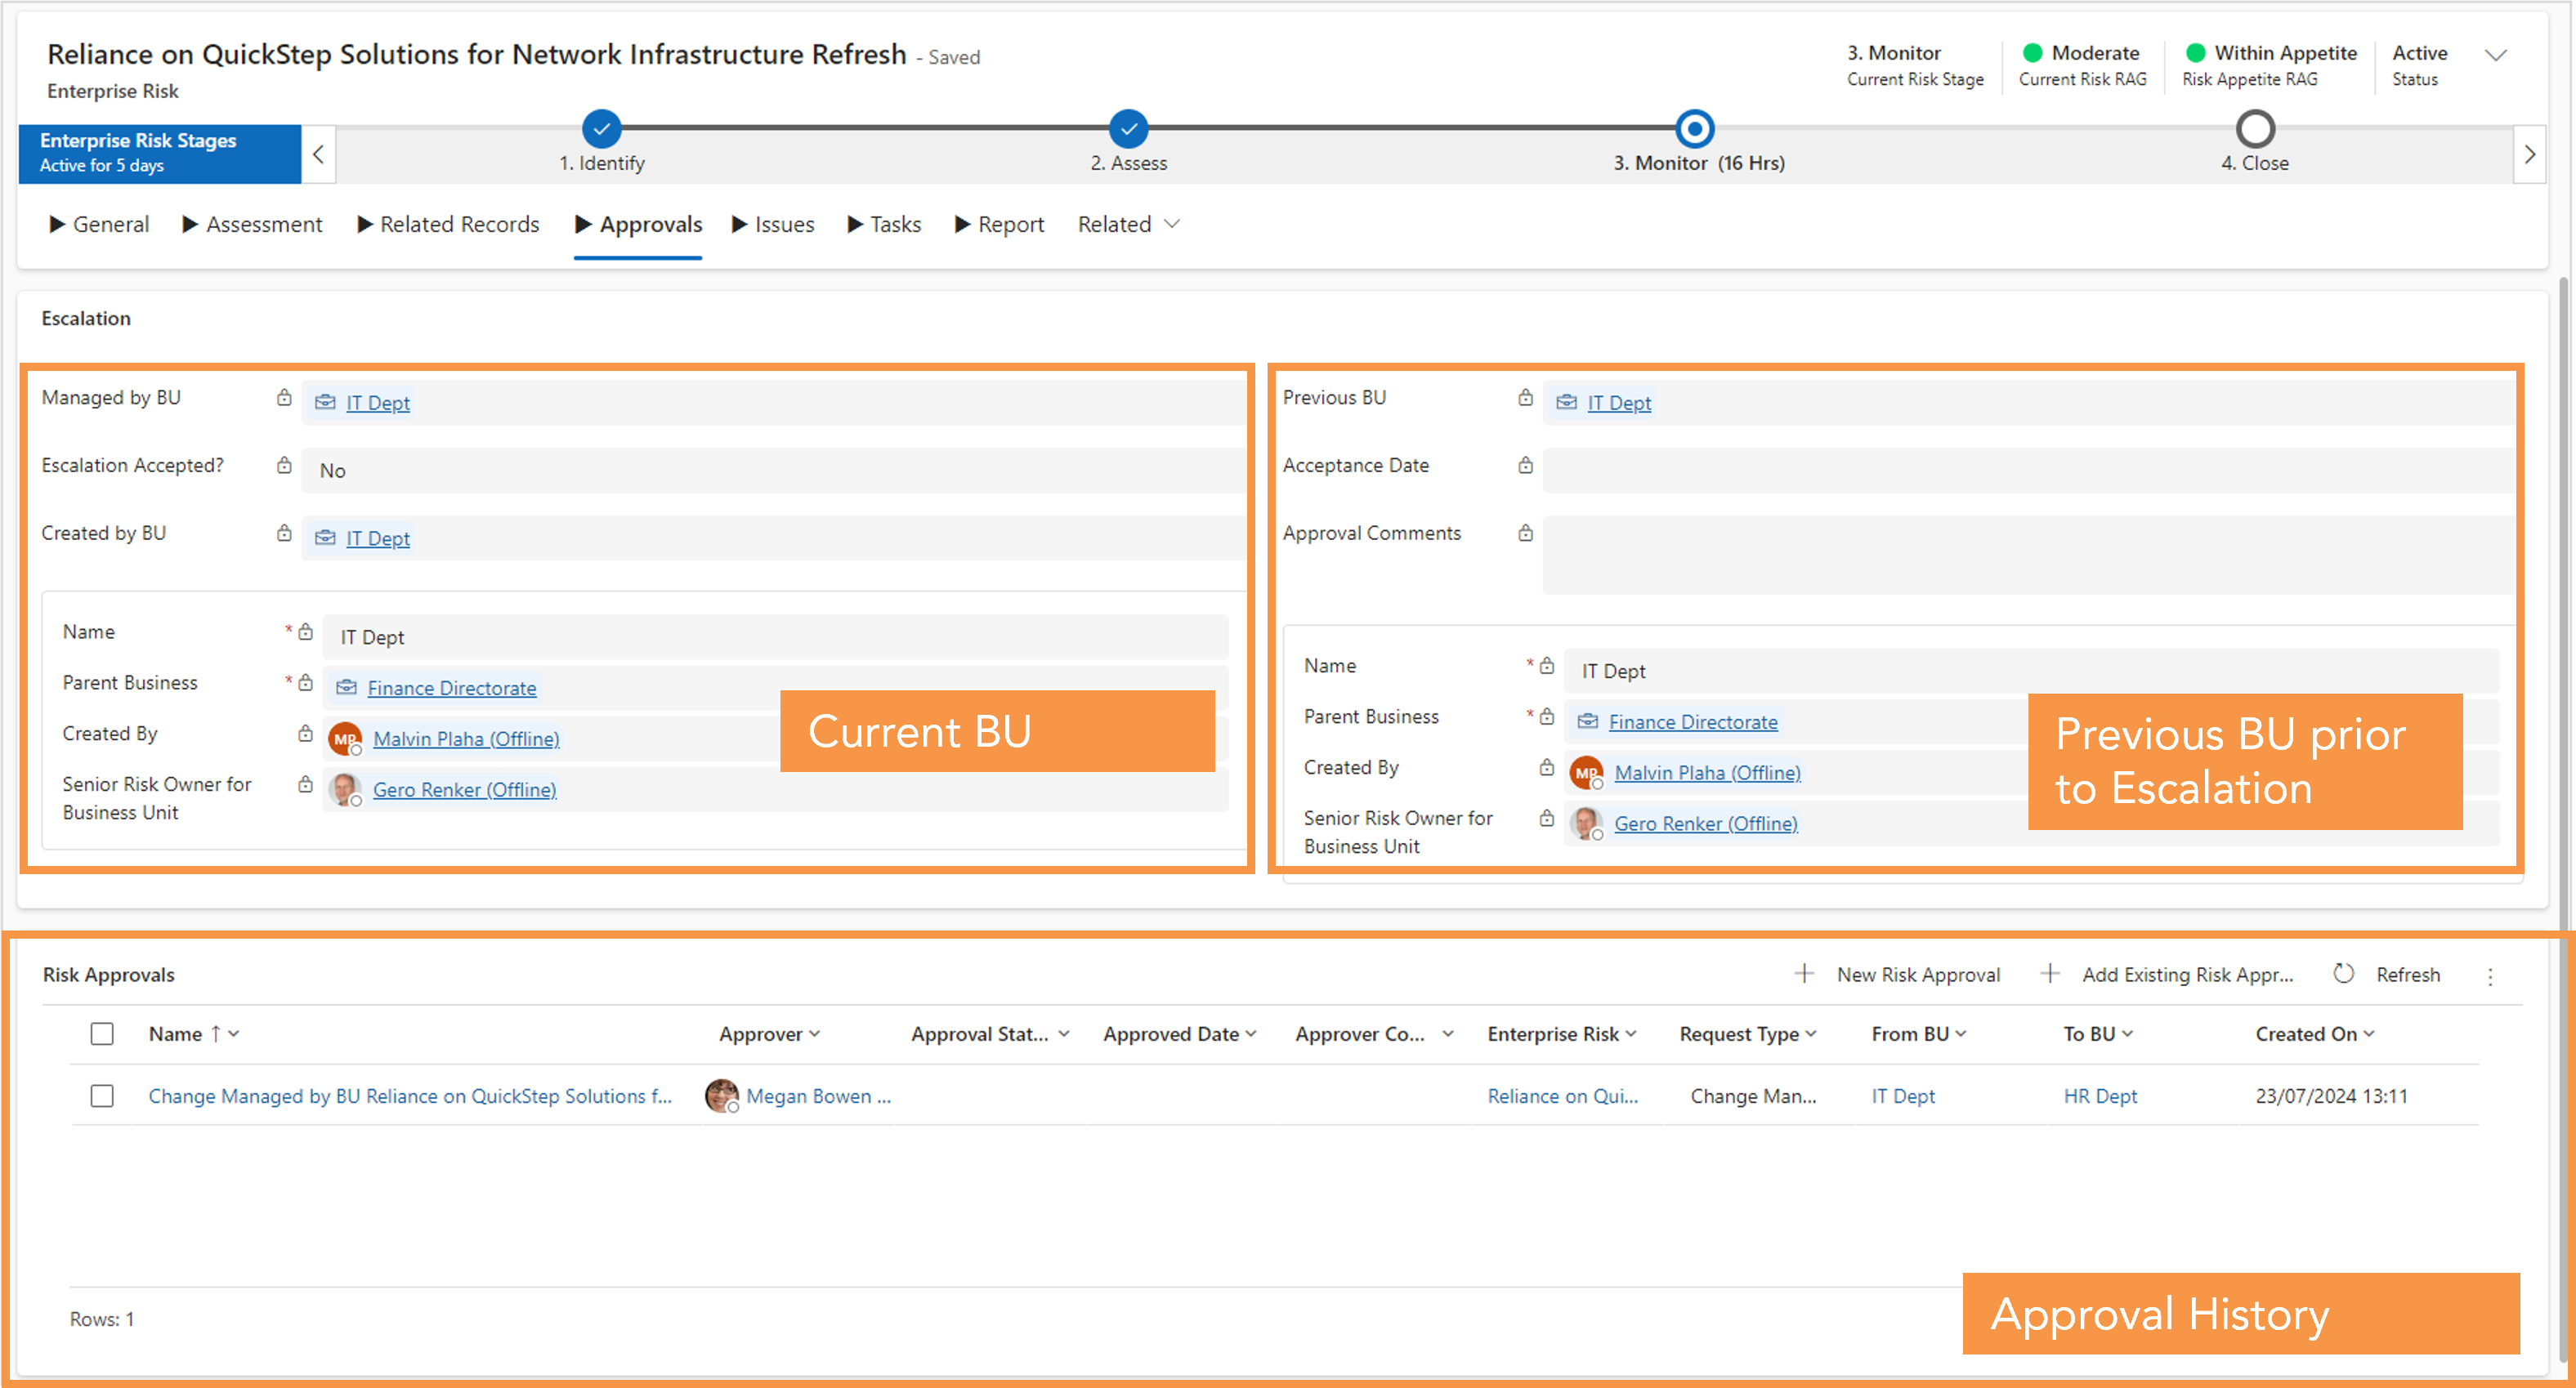The width and height of the screenshot is (2576, 1388).
Task: Toggle the select-all checkbox in Risk Approvals header
Action: pos(102,1034)
